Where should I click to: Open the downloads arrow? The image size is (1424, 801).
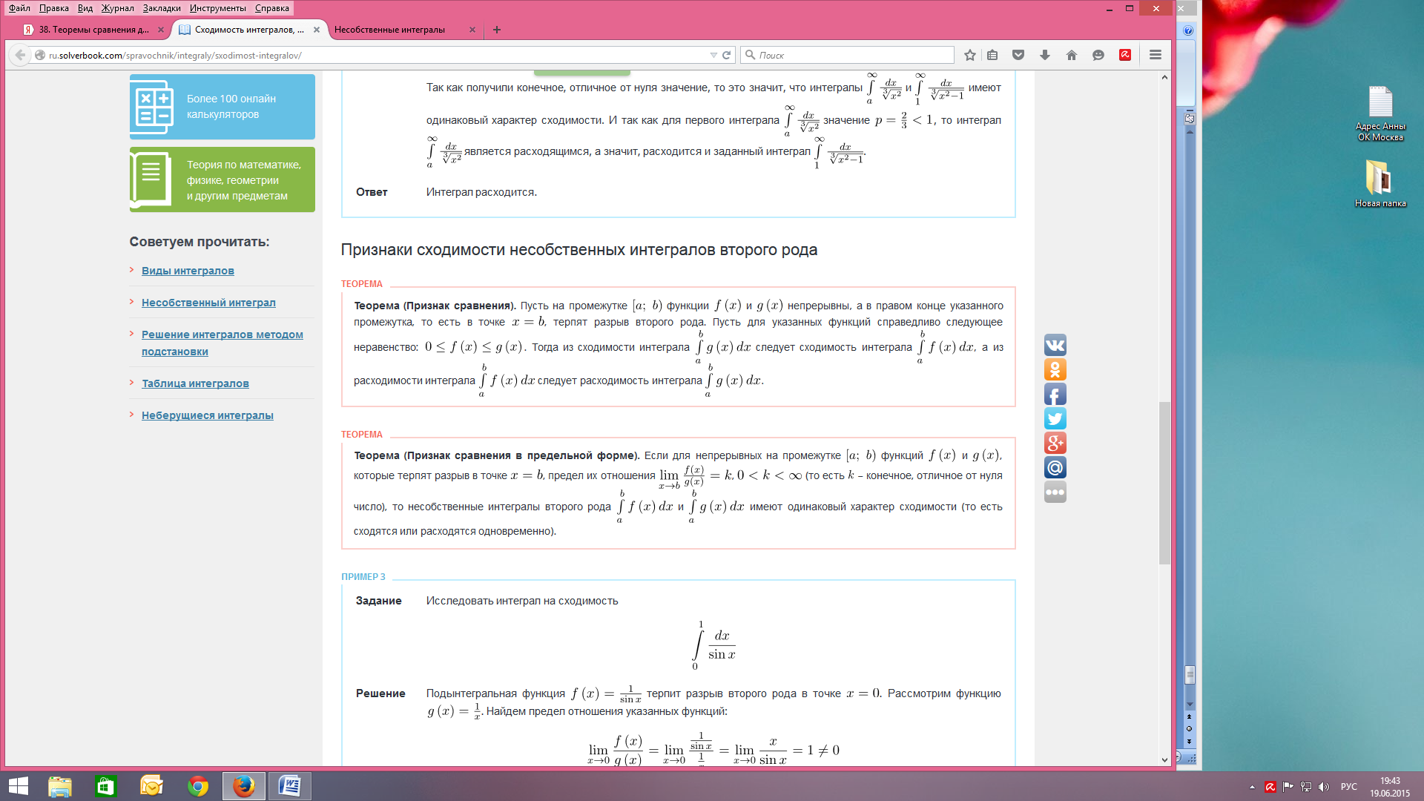coord(1045,55)
